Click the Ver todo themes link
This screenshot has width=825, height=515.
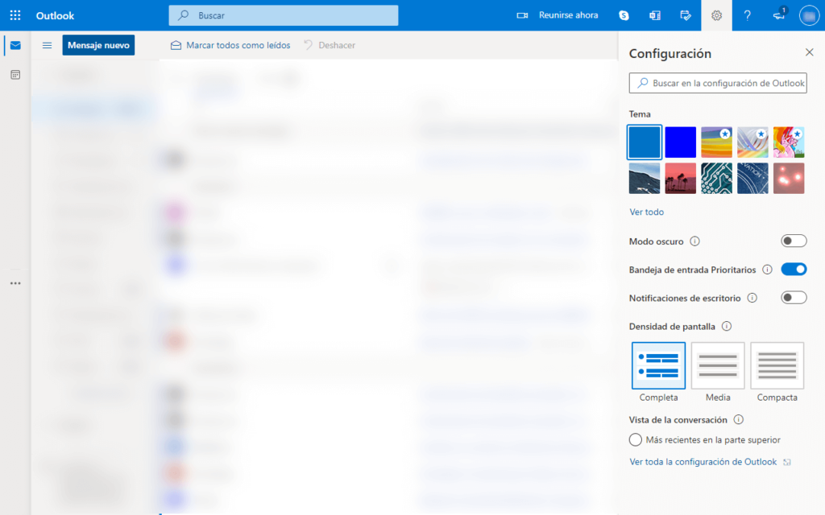click(x=646, y=212)
